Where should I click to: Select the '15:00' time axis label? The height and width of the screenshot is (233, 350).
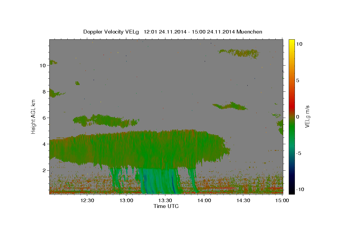(282, 200)
